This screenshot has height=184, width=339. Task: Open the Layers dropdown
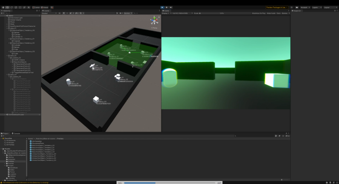pyautogui.click(x=316, y=7)
